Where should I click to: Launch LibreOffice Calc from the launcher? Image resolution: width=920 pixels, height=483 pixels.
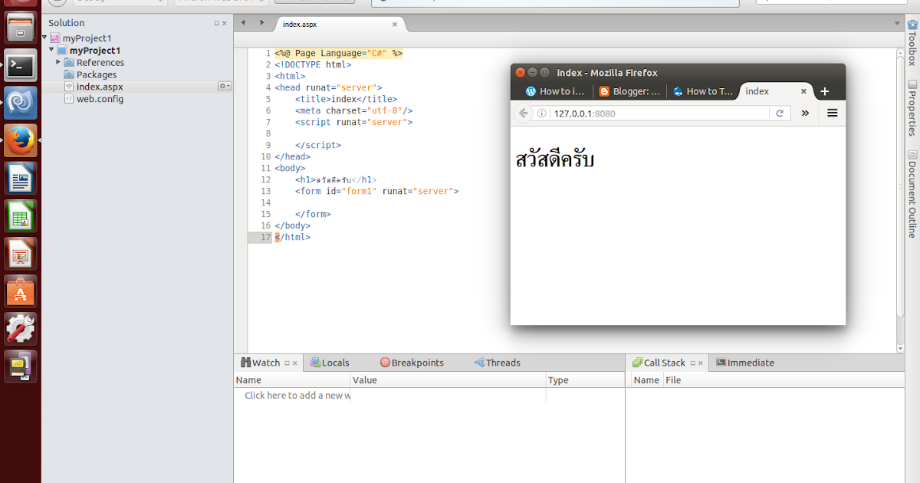tap(21, 215)
